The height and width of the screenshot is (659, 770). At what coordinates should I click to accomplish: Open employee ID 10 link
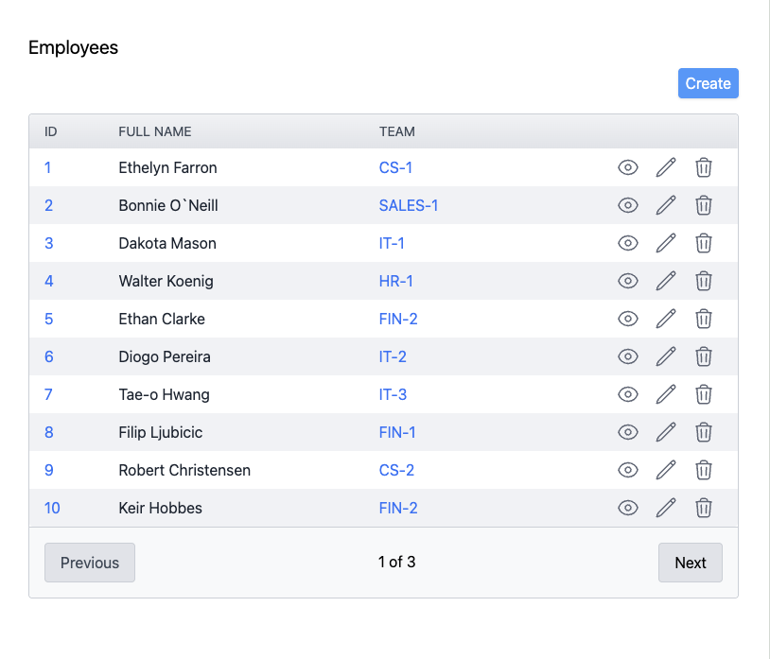click(52, 508)
